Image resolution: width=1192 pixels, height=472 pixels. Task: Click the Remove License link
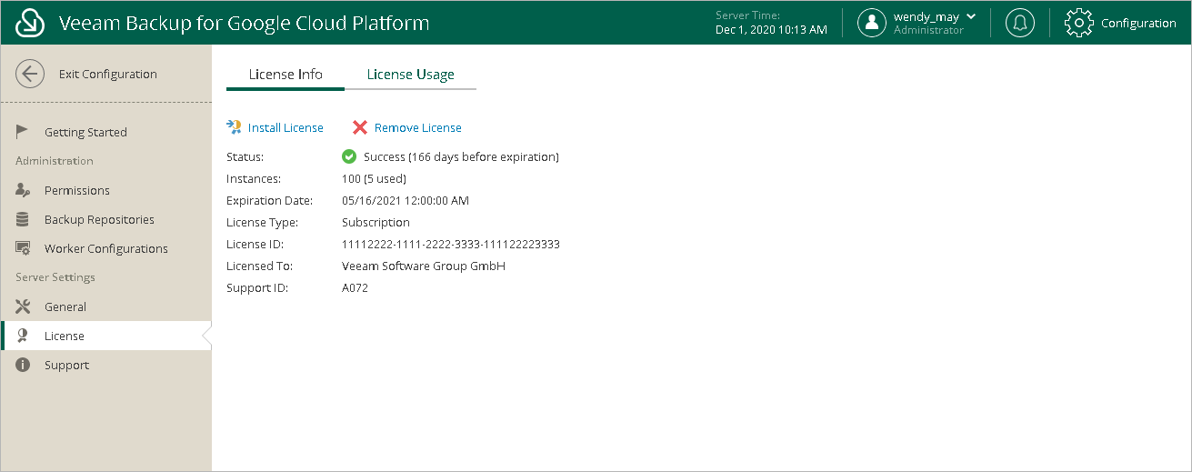[x=418, y=128]
